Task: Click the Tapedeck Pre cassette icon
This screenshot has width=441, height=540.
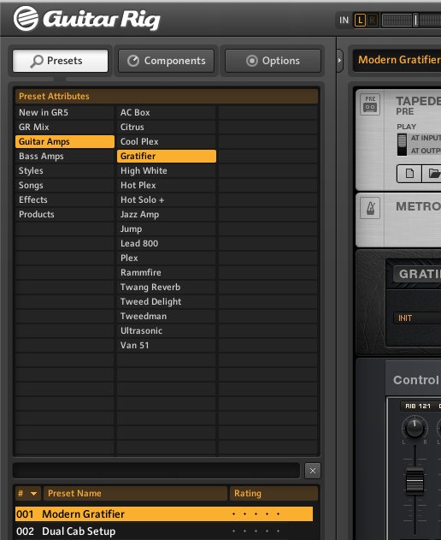Action: click(370, 104)
